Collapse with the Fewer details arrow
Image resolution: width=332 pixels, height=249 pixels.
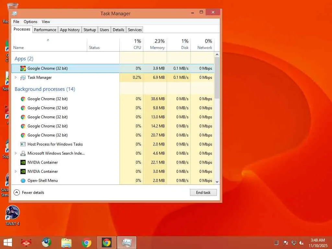click(x=17, y=193)
